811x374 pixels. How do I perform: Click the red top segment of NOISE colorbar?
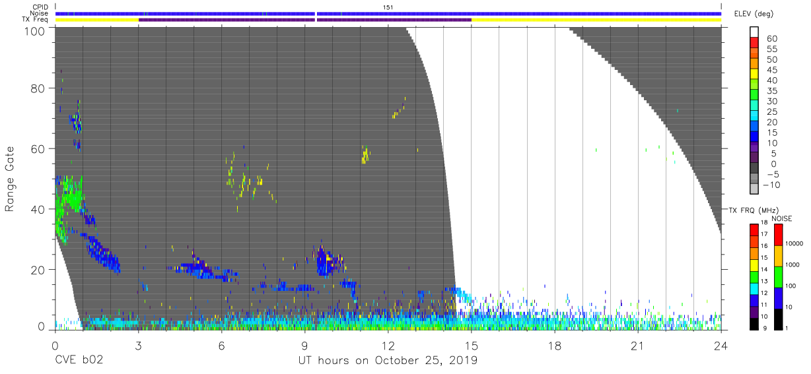tap(778, 234)
